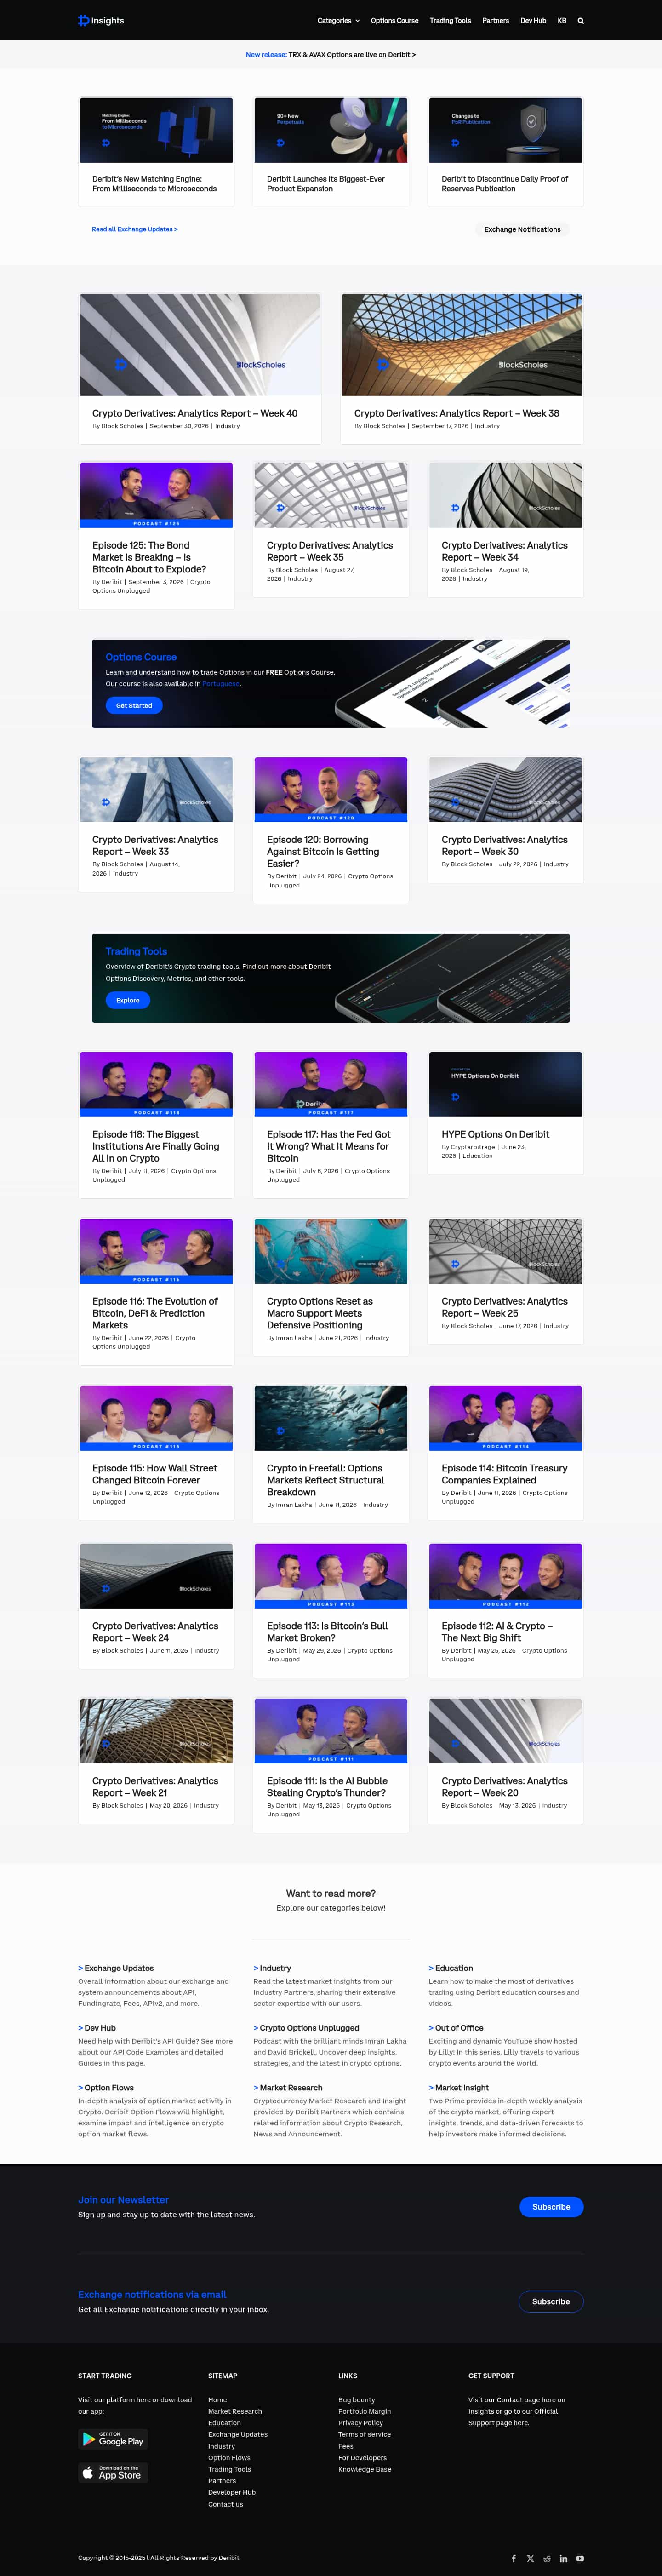Click Explore in Trading Tools banner
This screenshot has width=662, height=2576.
[x=128, y=1000]
